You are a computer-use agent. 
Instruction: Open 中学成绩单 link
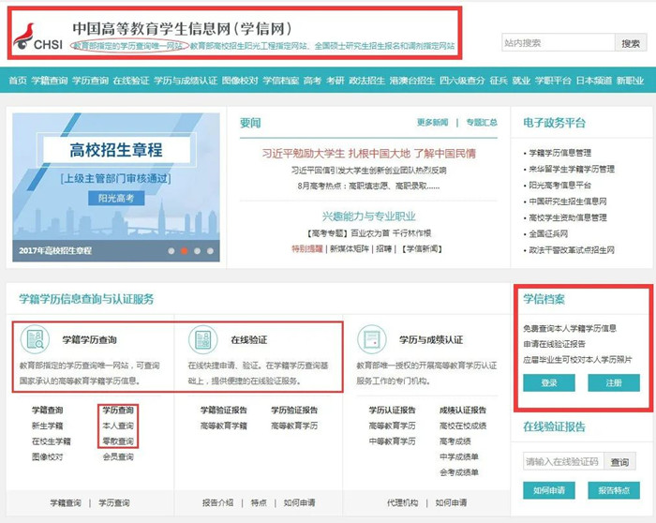(459, 456)
